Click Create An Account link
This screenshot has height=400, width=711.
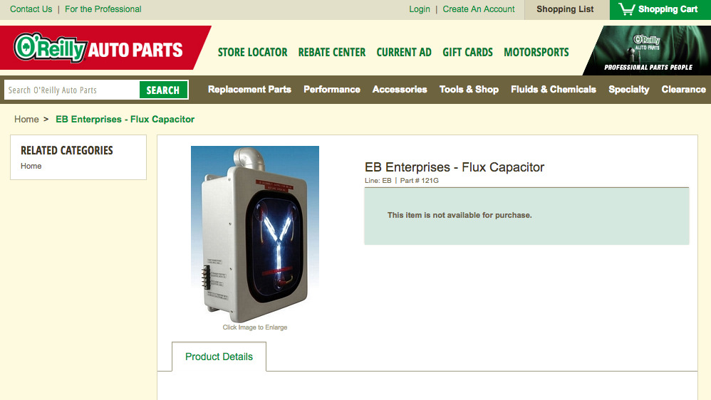pos(478,9)
